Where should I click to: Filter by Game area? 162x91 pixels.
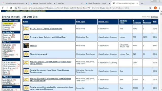[5, 72]
